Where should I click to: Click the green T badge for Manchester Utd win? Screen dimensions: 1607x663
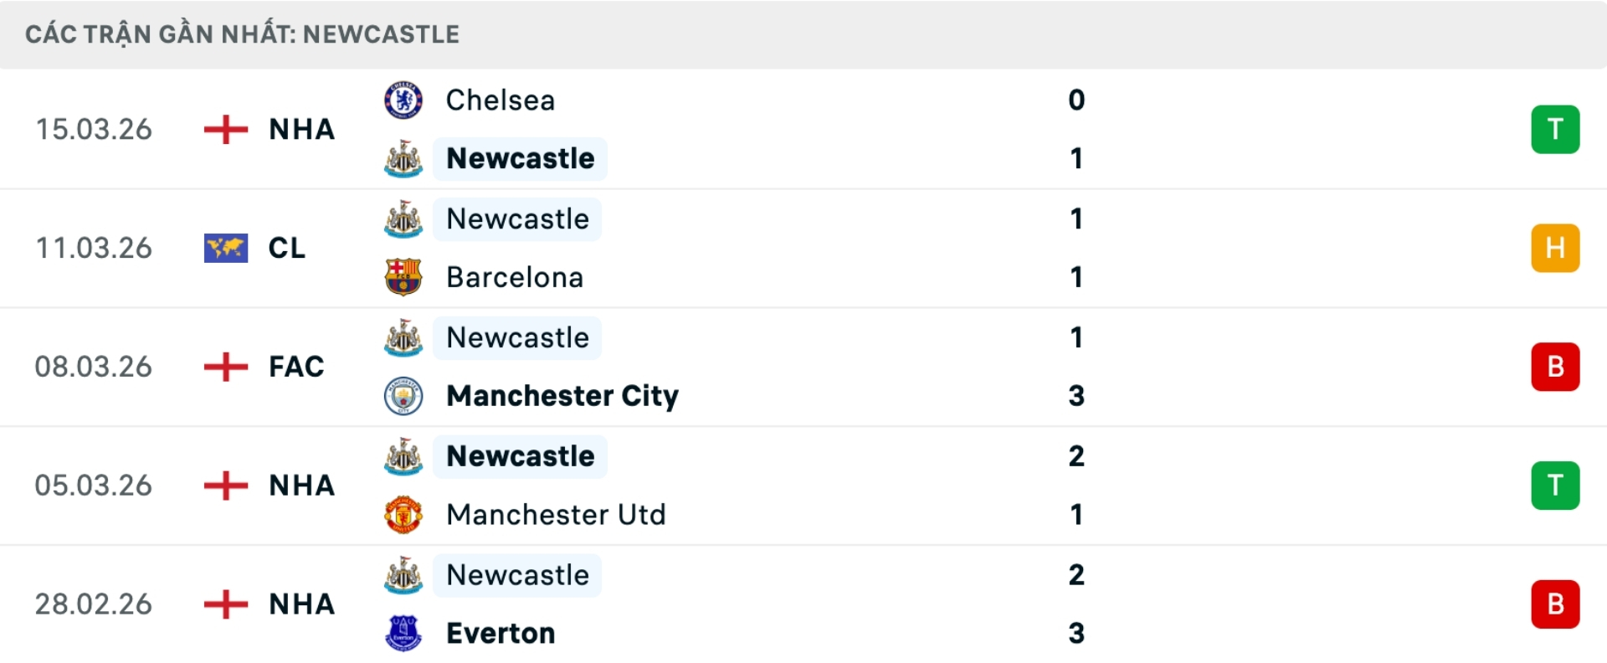click(x=1555, y=485)
